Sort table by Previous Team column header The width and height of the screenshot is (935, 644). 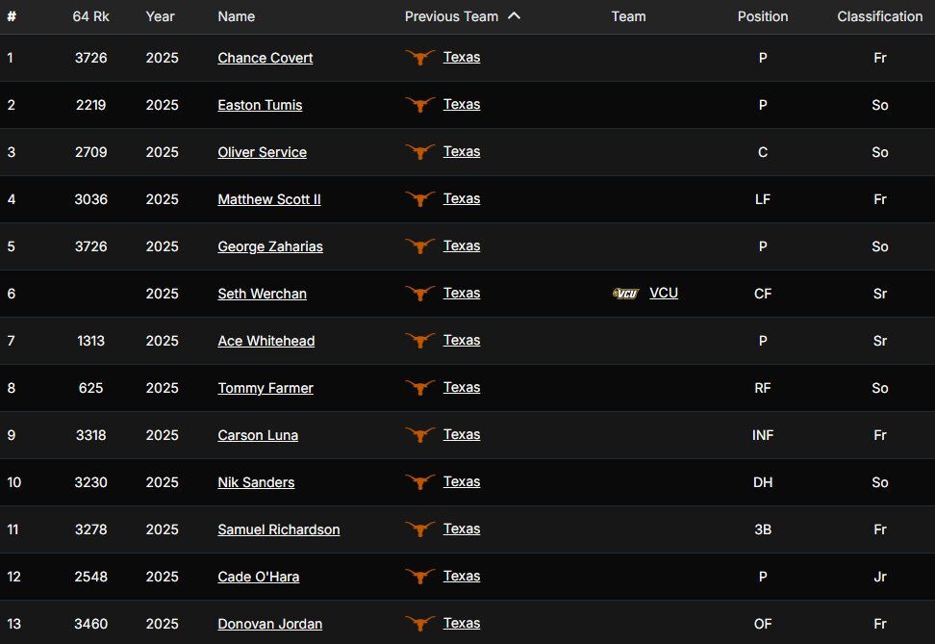coord(451,16)
